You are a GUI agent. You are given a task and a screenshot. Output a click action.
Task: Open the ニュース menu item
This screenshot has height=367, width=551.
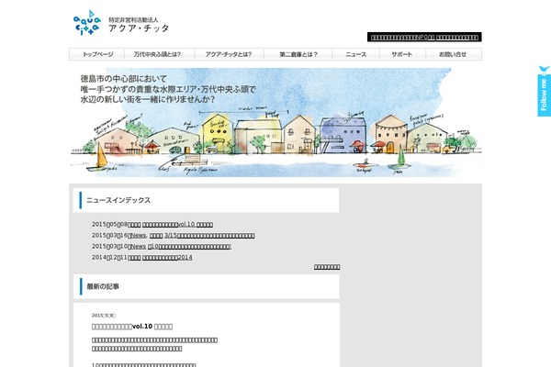point(355,54)
